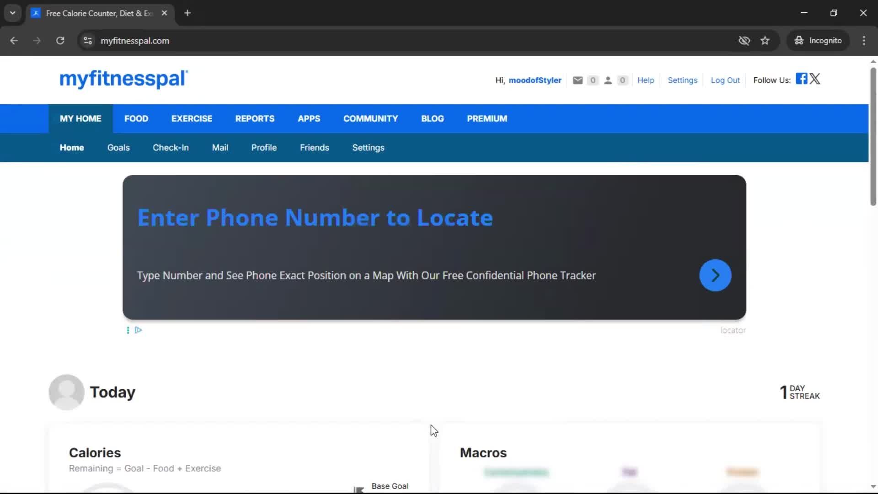Open the Help link in header
Screen dimensions: 878x494
[x=646, y=81]
